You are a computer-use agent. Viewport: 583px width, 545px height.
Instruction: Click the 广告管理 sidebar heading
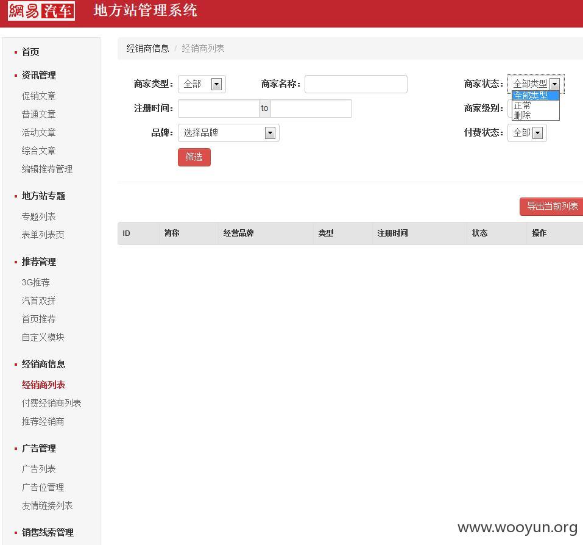(x=38, y=449)
